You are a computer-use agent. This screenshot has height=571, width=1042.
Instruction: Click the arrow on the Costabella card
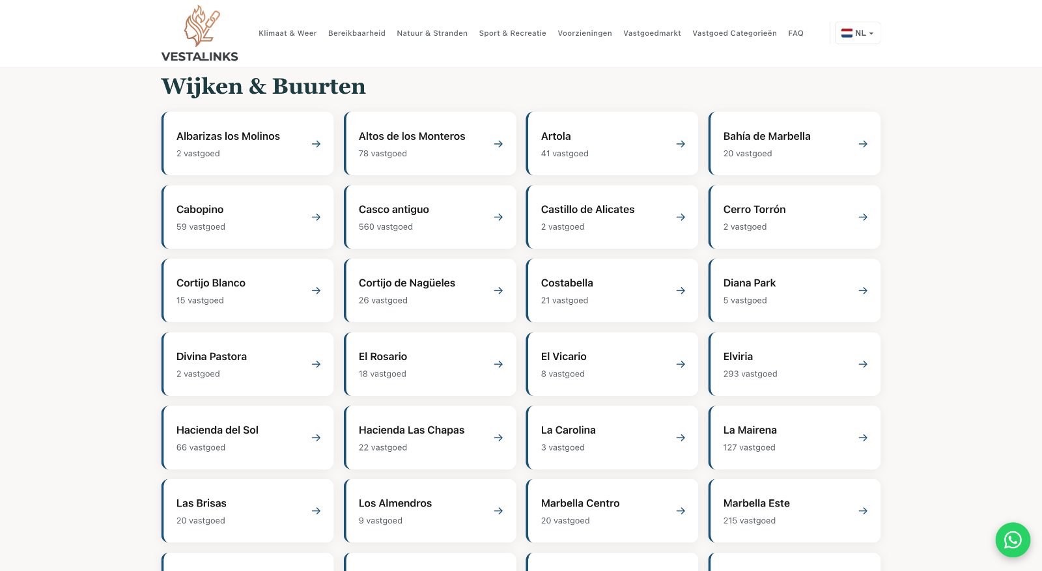[x=681, y=290]
